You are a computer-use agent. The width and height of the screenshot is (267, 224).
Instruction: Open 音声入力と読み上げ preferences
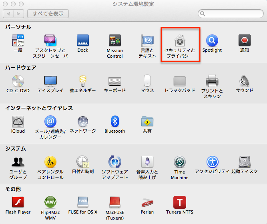pyautogui.click(x=147, y=161)
